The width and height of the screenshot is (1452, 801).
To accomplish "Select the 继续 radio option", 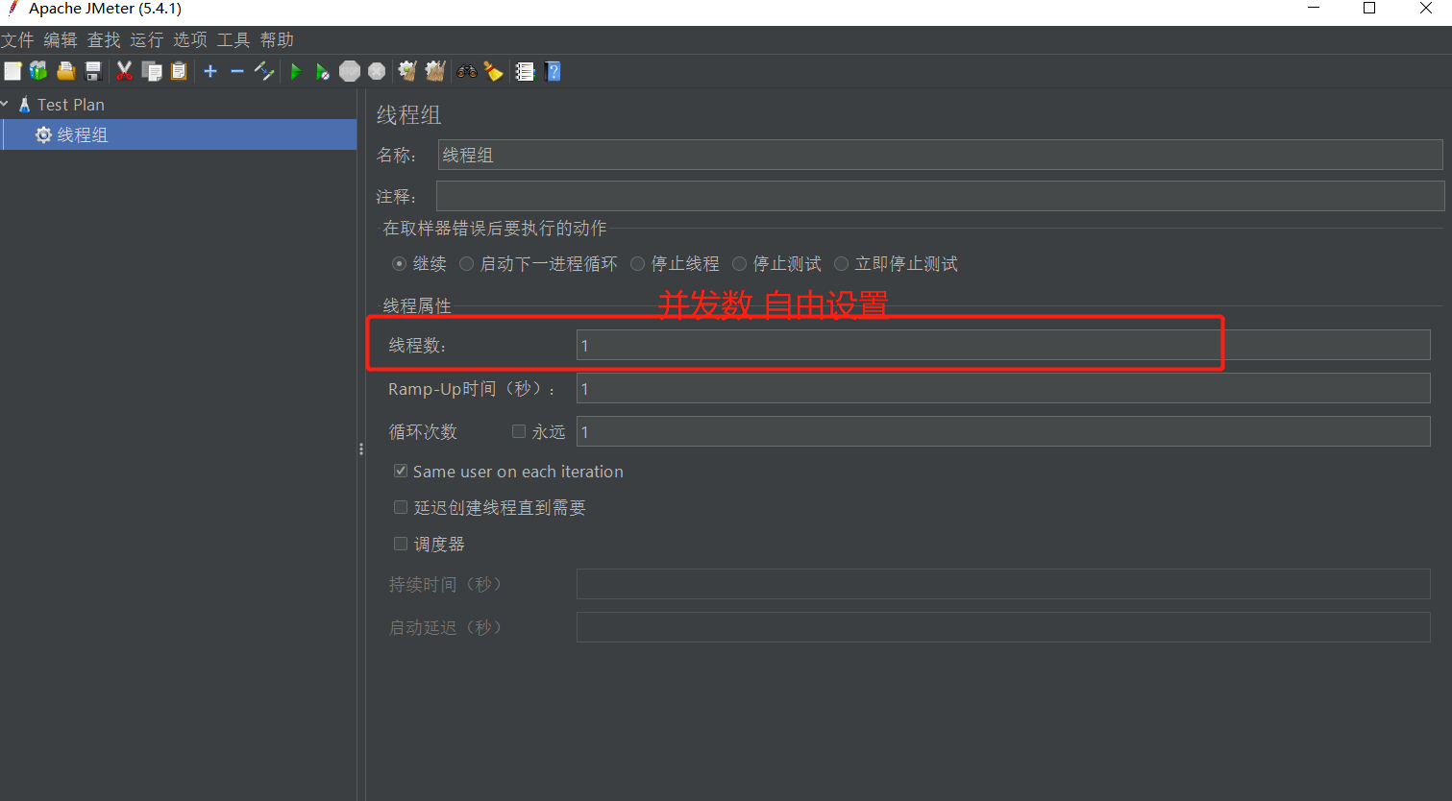I will [x=399, y=263].
